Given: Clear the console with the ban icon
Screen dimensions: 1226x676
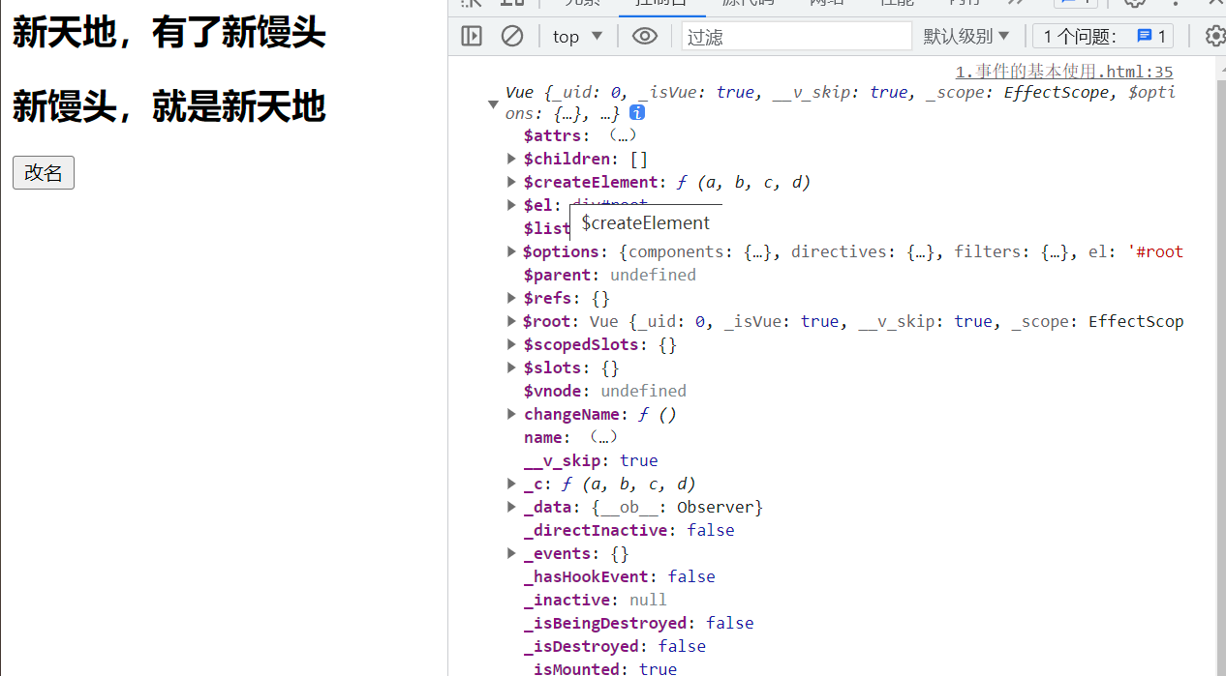Looking at the screenshot, I should [512, 37].
